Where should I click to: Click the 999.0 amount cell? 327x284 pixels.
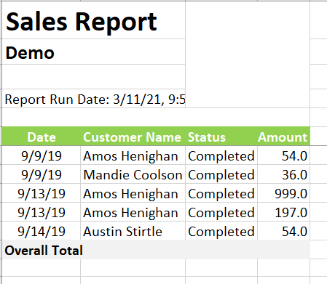284,193
